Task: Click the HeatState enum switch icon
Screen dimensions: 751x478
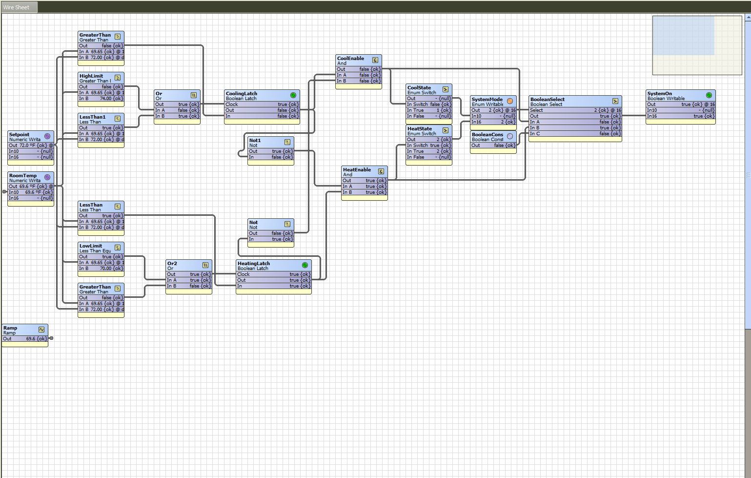Action: click(446, 130)
